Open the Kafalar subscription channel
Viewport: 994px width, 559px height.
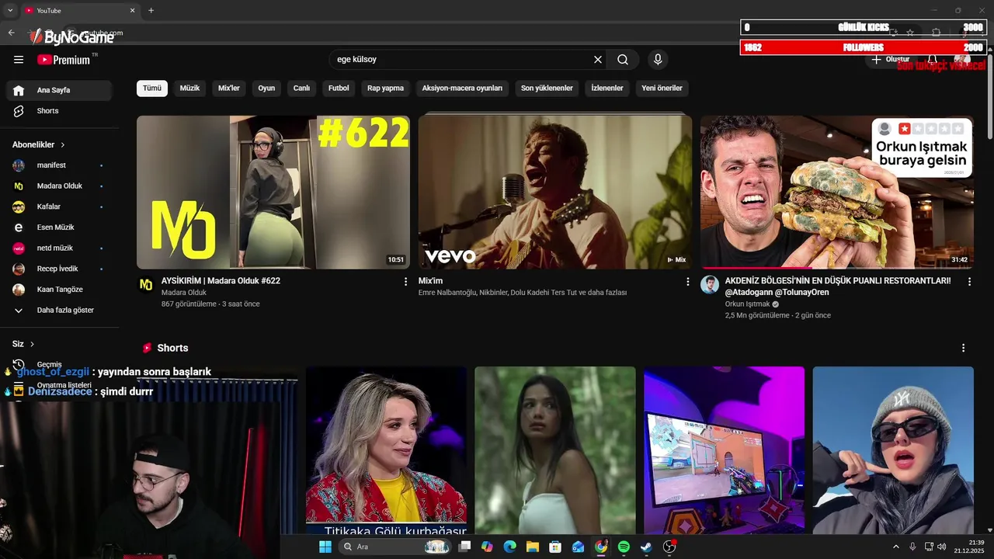point(59,207)
